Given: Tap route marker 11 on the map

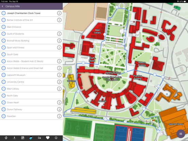Looking at the screenshot, I should point(83,63).
